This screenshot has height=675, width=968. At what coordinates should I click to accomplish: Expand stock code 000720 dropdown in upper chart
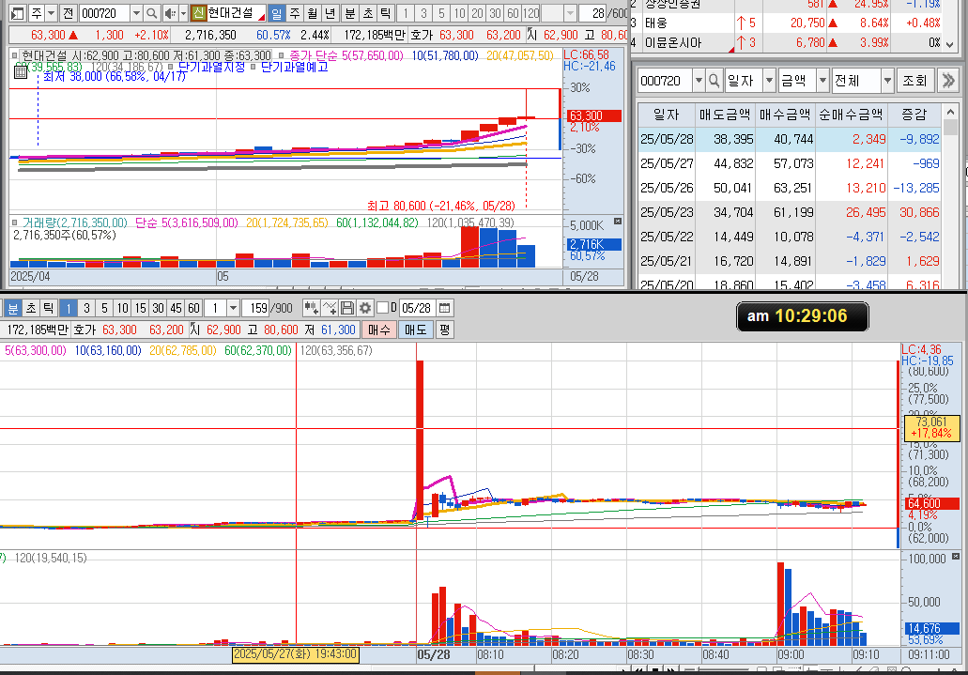click(136, 13)
